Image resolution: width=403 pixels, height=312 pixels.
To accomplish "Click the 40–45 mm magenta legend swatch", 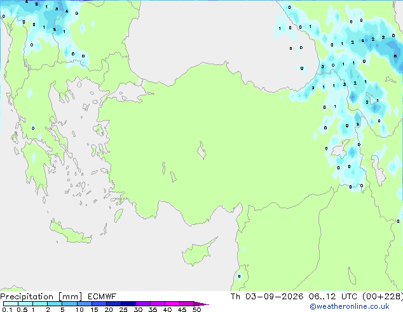I will click(x=172, y=304).
